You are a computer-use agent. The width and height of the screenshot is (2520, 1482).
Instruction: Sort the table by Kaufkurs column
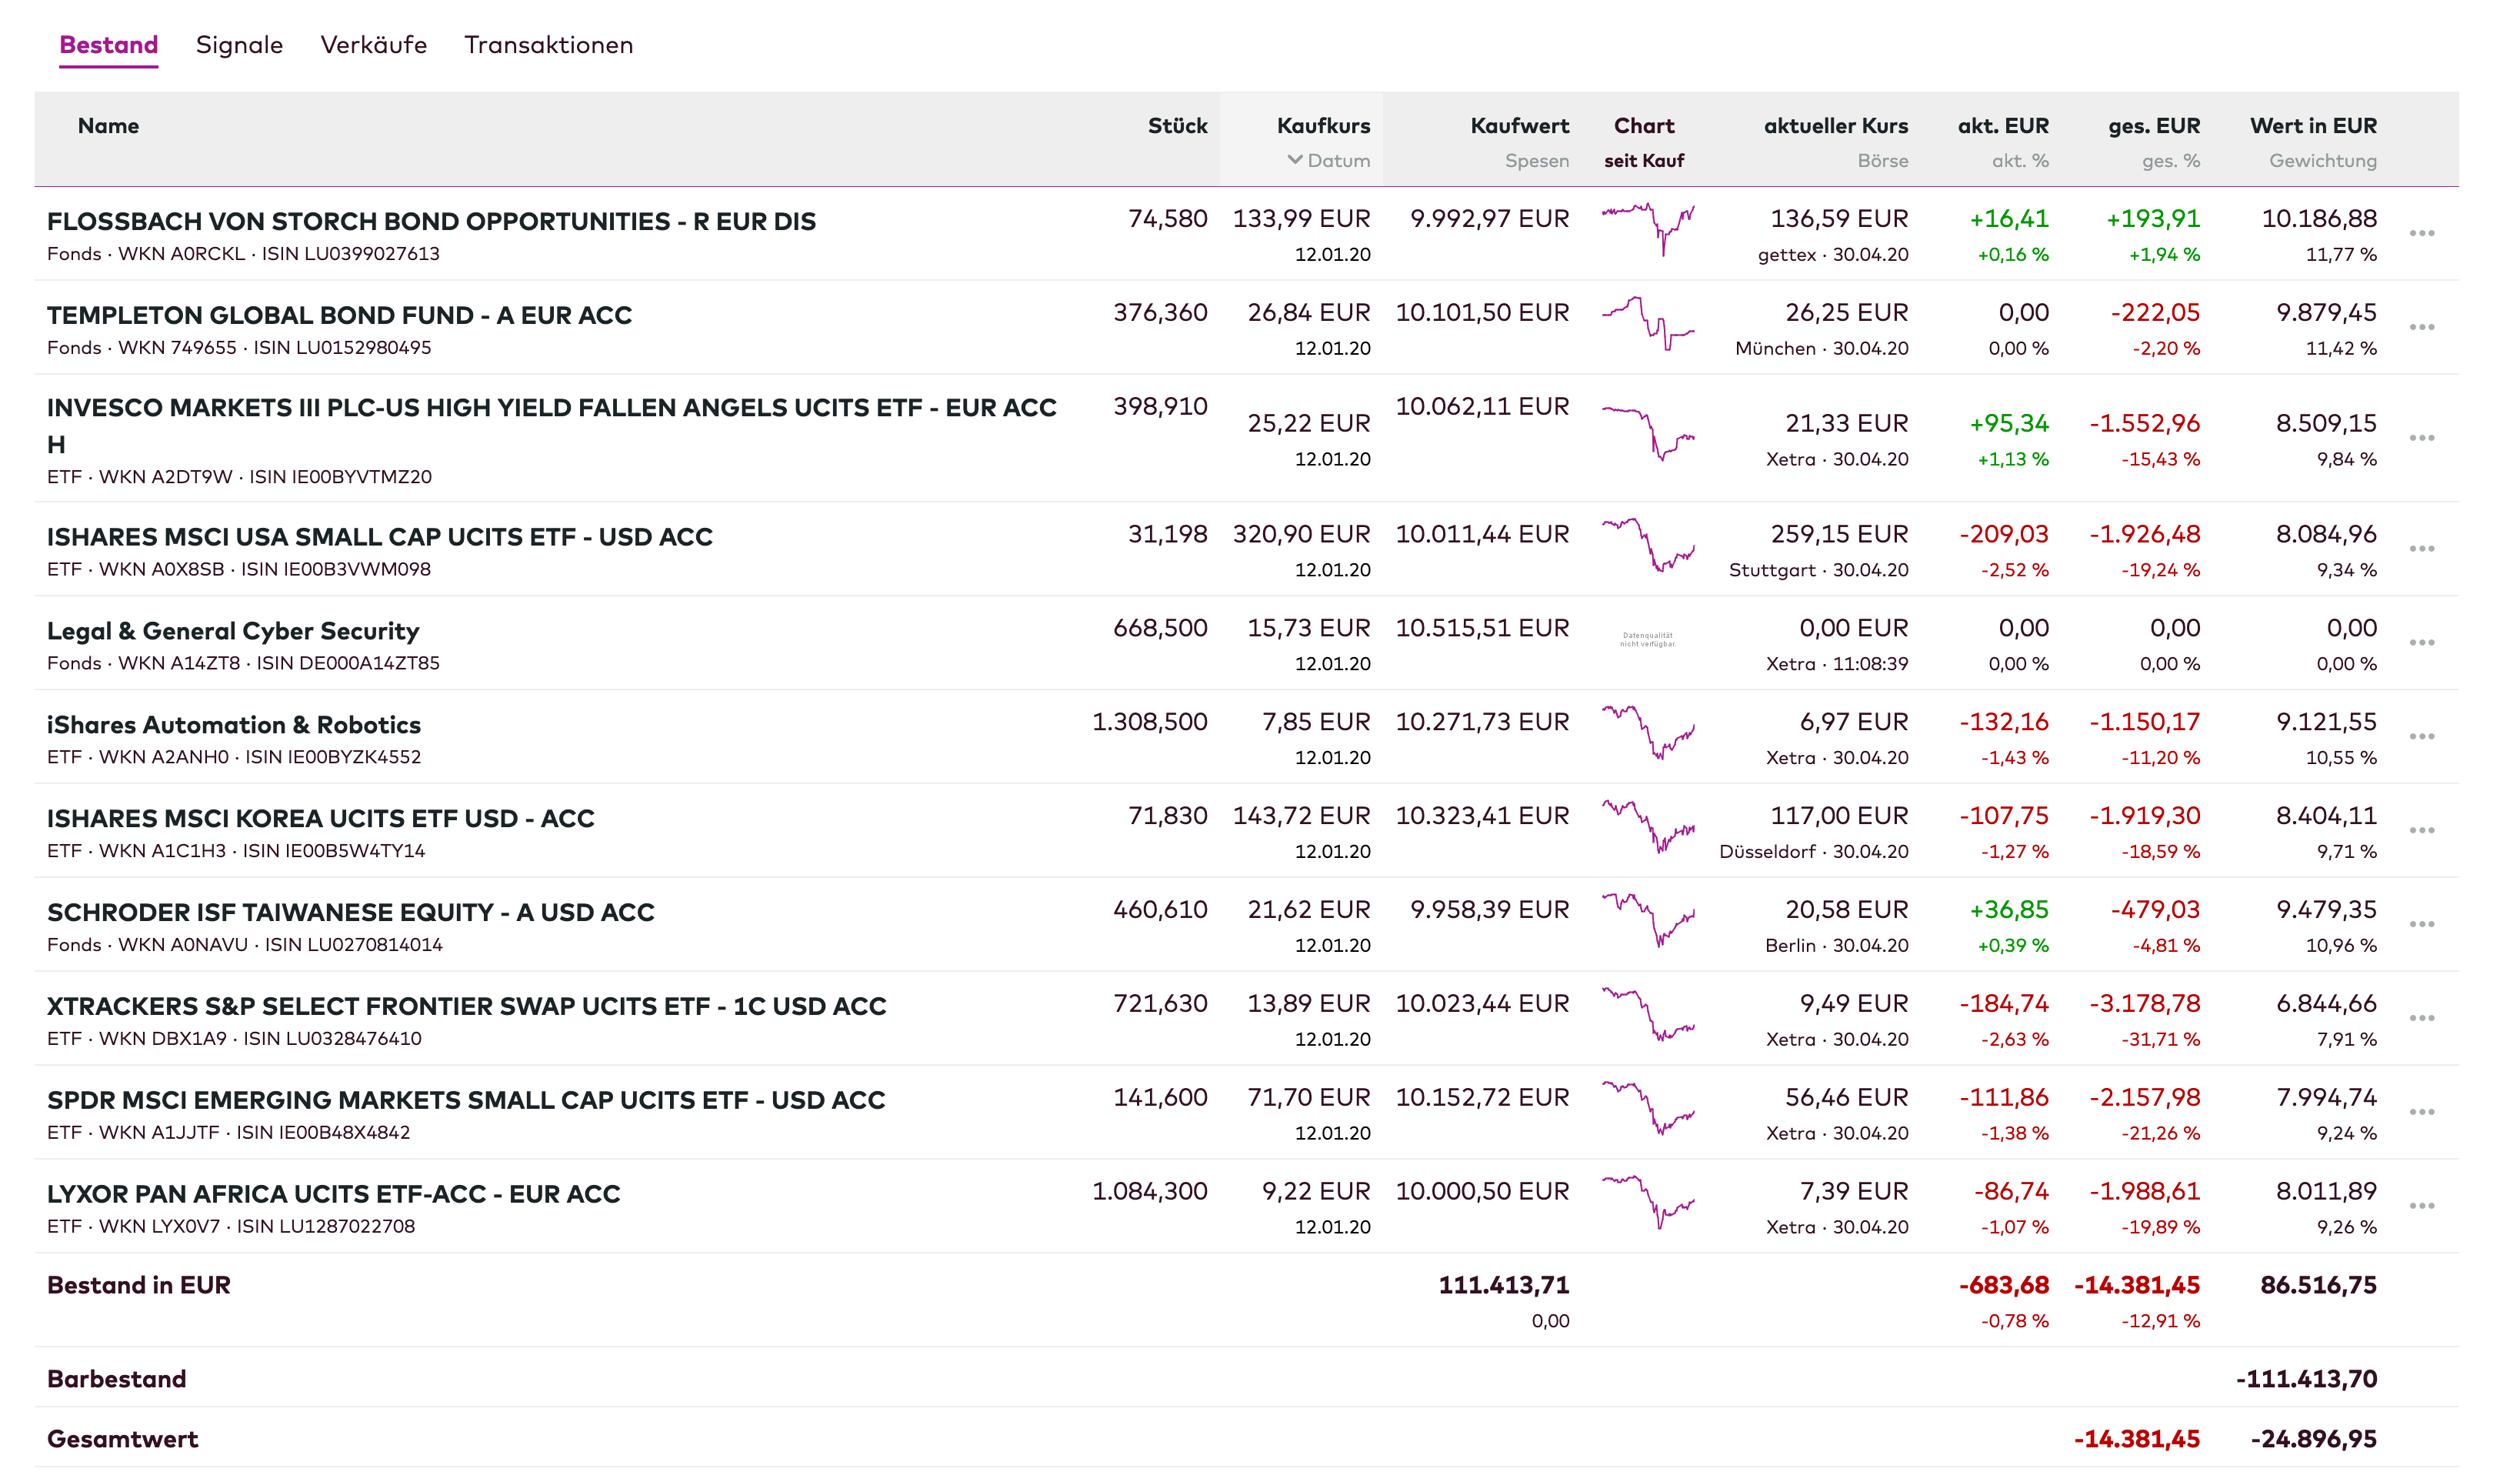1323,126
